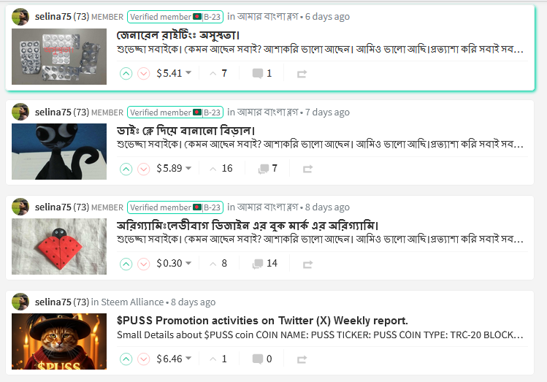Image resolution: width=547 pixels, height=382 pixels.
Task: Downvote the post priced $0.30
Action: click(143, 264)
